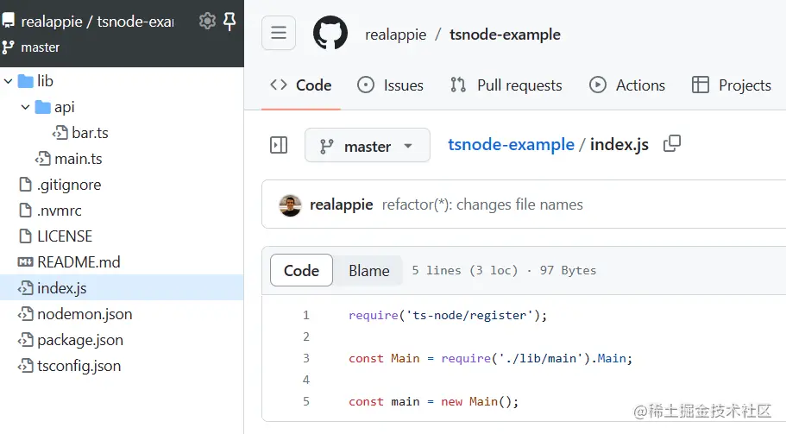Open tsconfig.json in the file tree
Viewport: 786px width, 434px height.
click(x=69, y=366)
